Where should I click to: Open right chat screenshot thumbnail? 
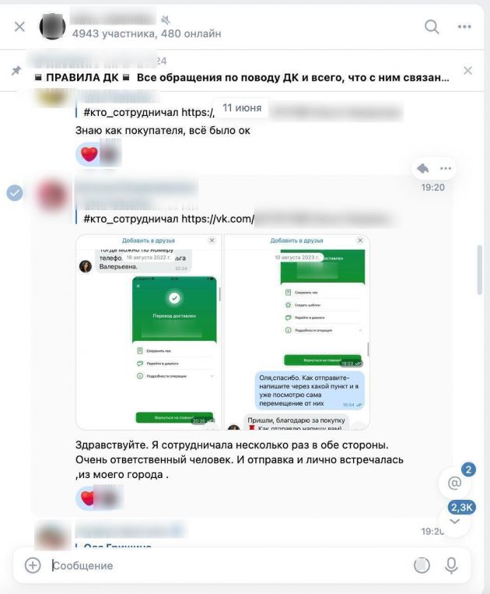(x=297, y=332)
